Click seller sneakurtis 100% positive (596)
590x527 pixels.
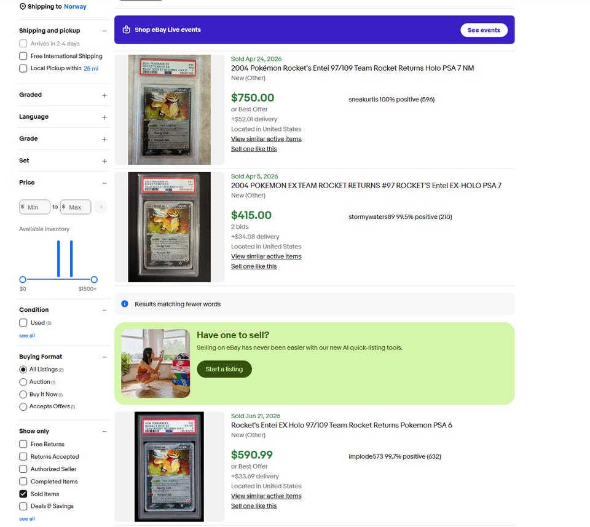[391, 100]
